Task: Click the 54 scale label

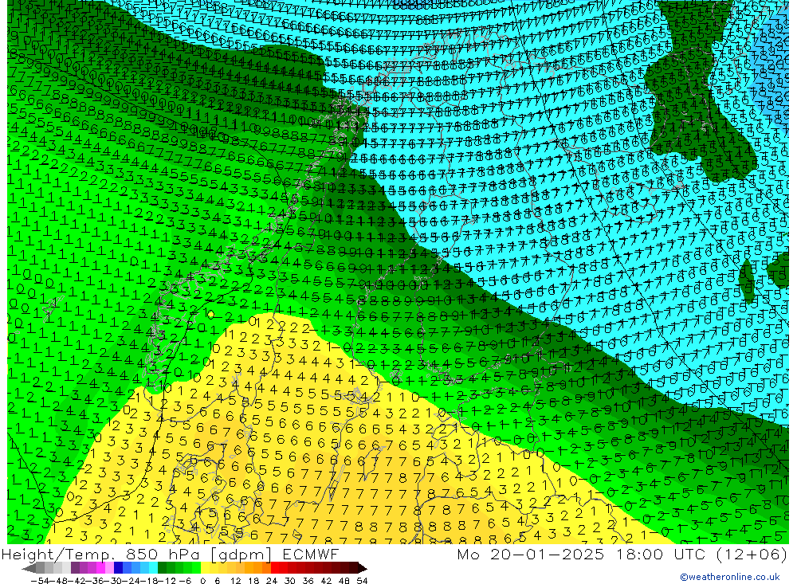Action: pos(362,581)
